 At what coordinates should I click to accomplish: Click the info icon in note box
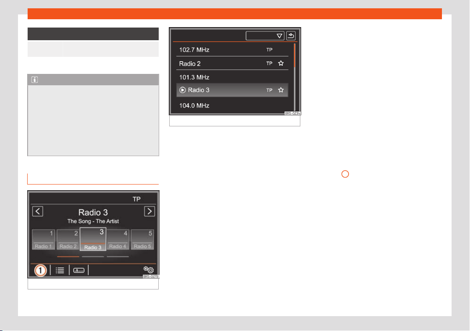point(35,80)
